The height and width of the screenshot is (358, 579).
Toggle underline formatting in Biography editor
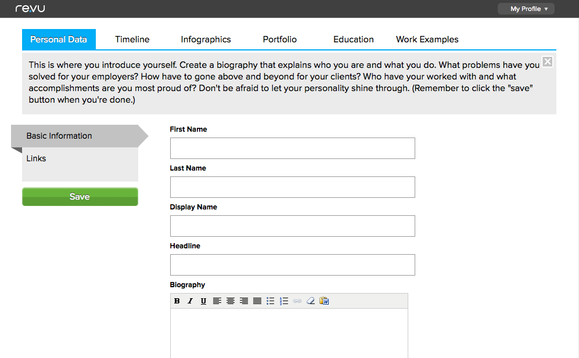(203, 301)
